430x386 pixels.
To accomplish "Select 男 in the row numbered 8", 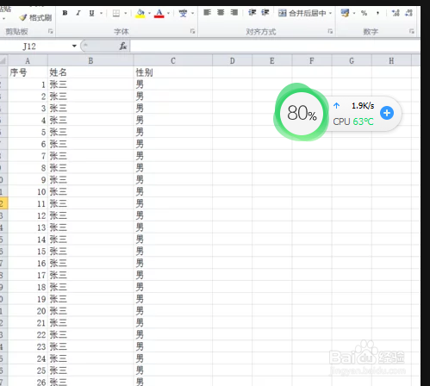I will (x=173, y=168).
